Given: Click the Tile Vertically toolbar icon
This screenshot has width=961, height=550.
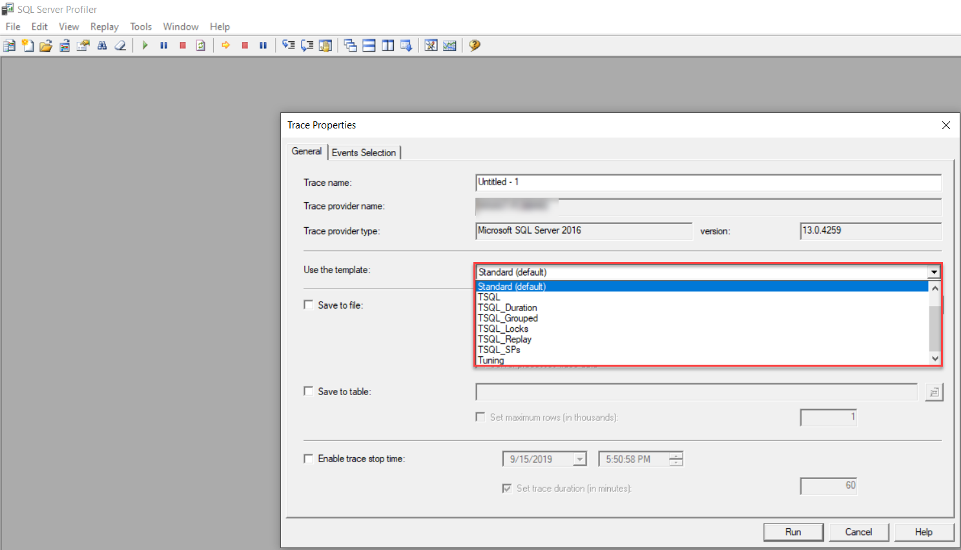Looking at the screenshot, I should (x=387, y=45).
